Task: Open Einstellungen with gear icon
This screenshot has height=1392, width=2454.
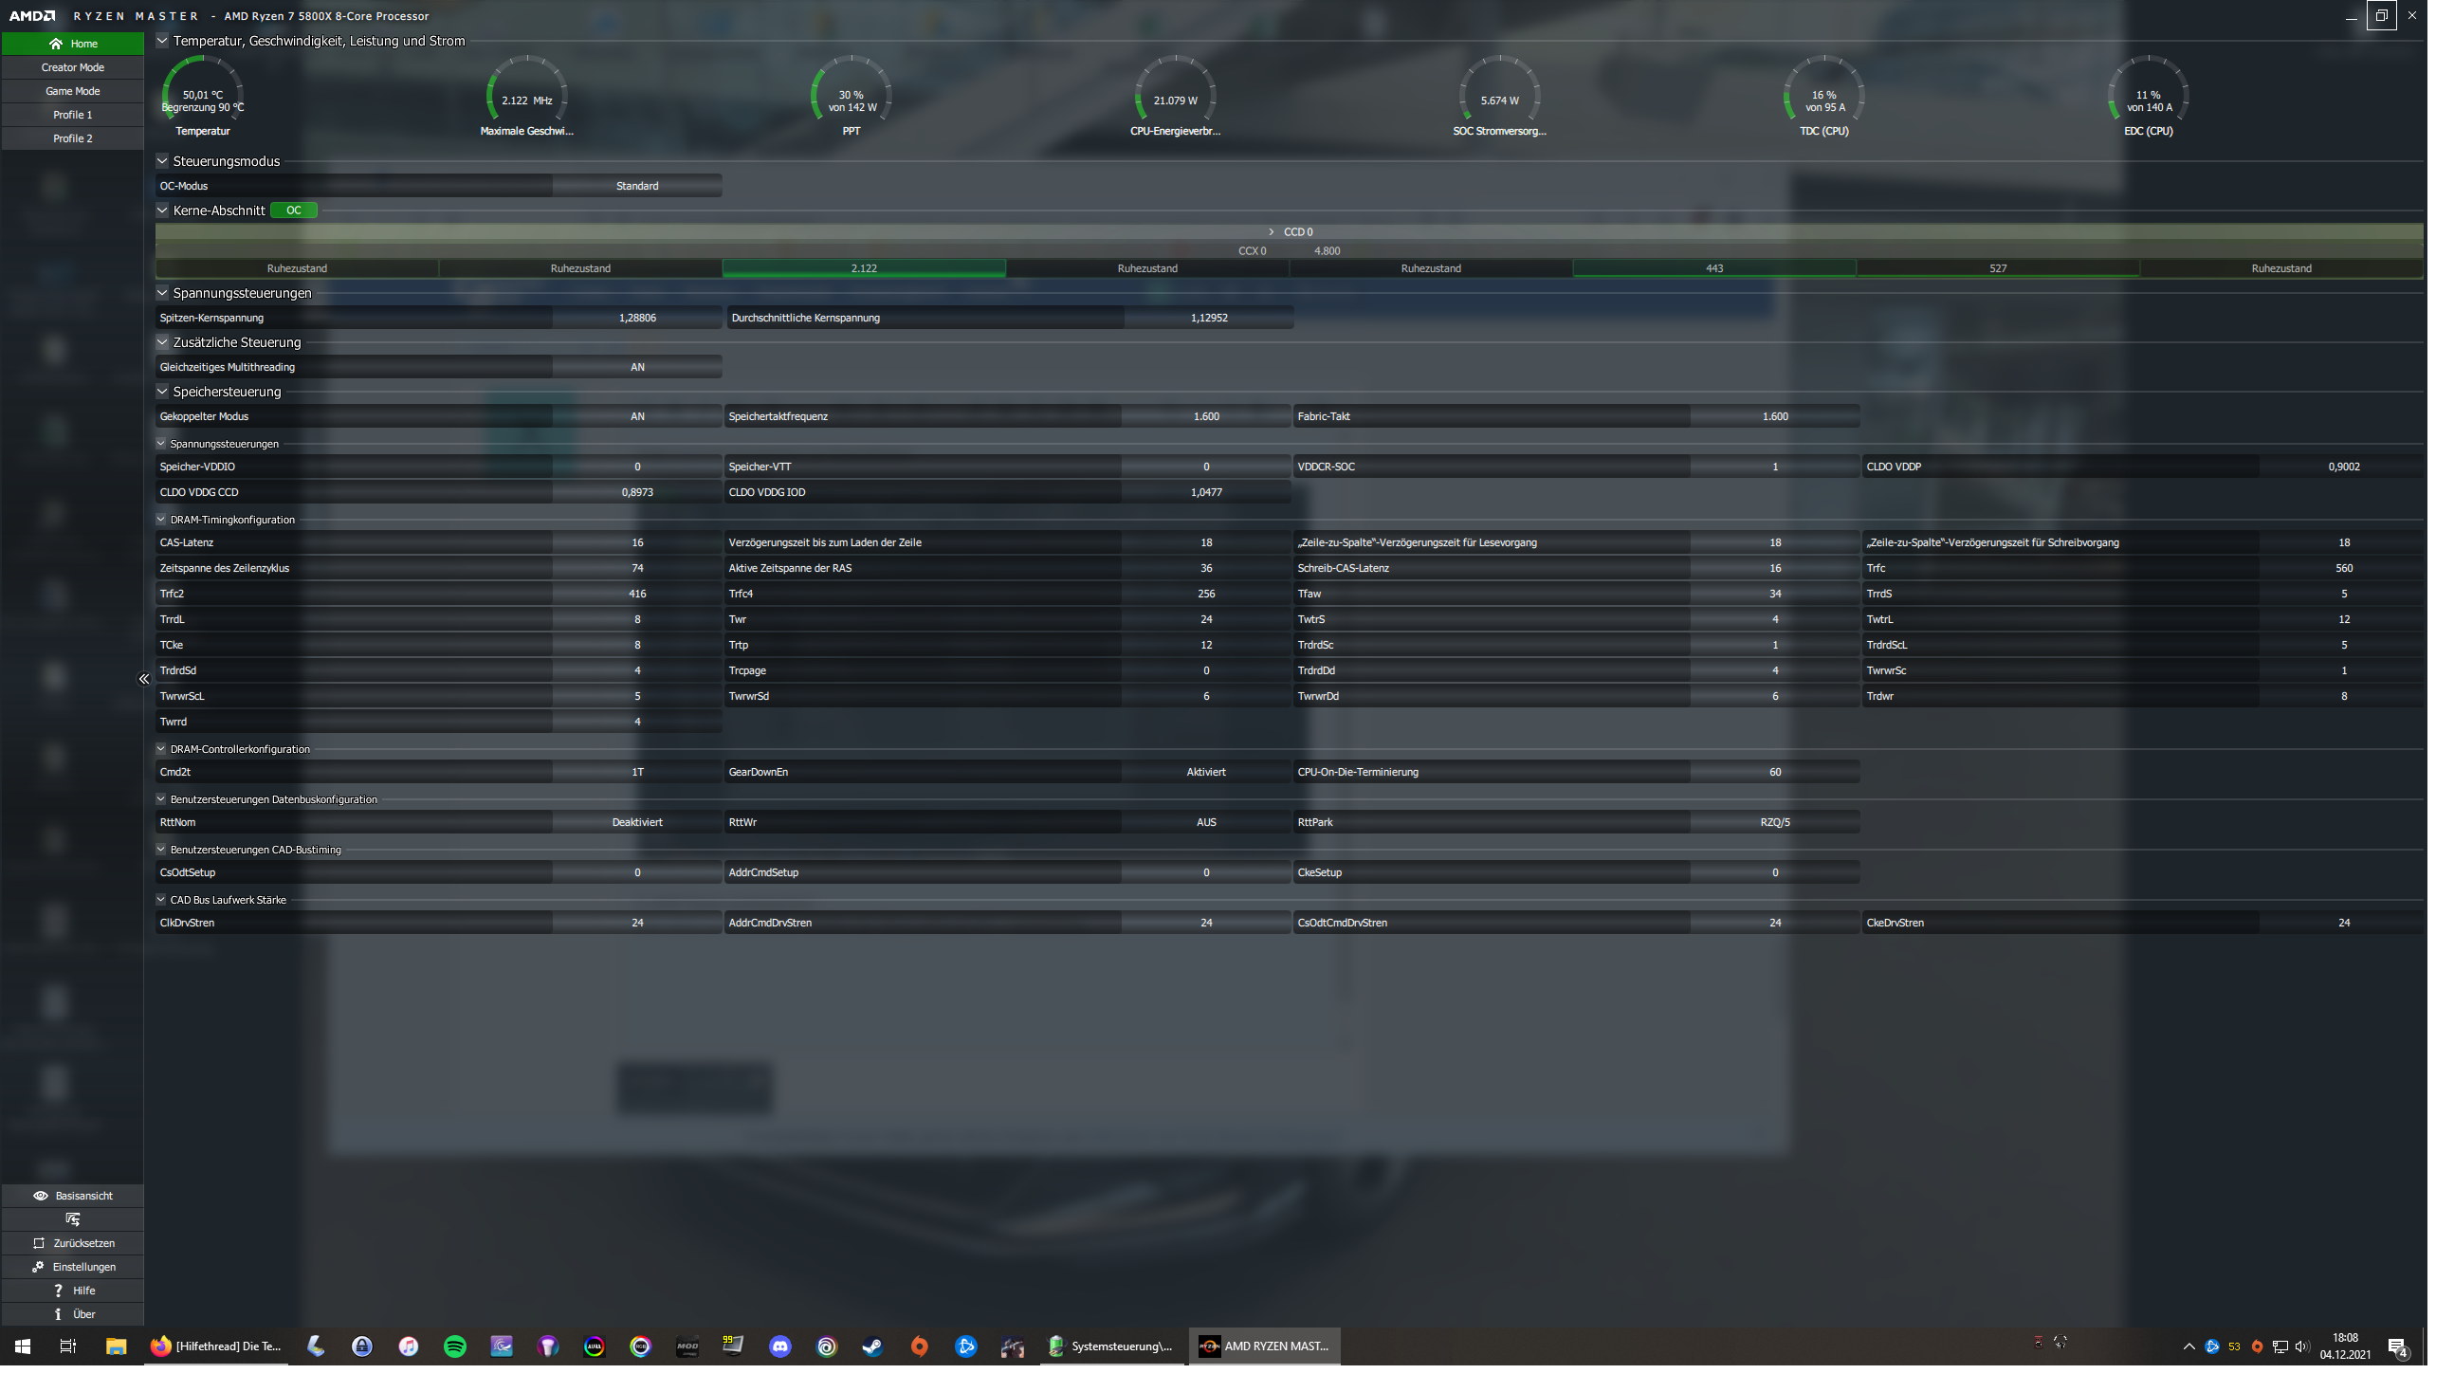Action: [x=38, y=1267]
